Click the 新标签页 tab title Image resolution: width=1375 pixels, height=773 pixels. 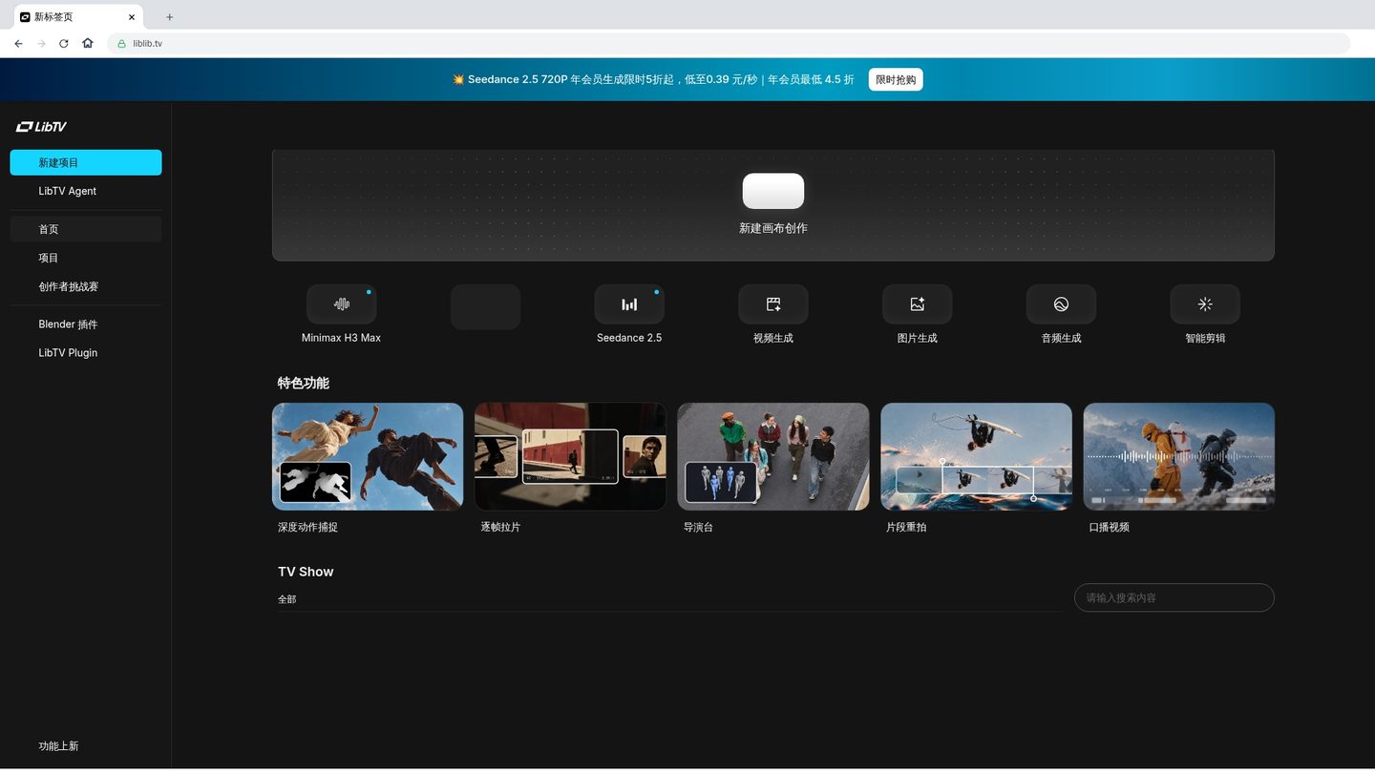tap(53, 17)
